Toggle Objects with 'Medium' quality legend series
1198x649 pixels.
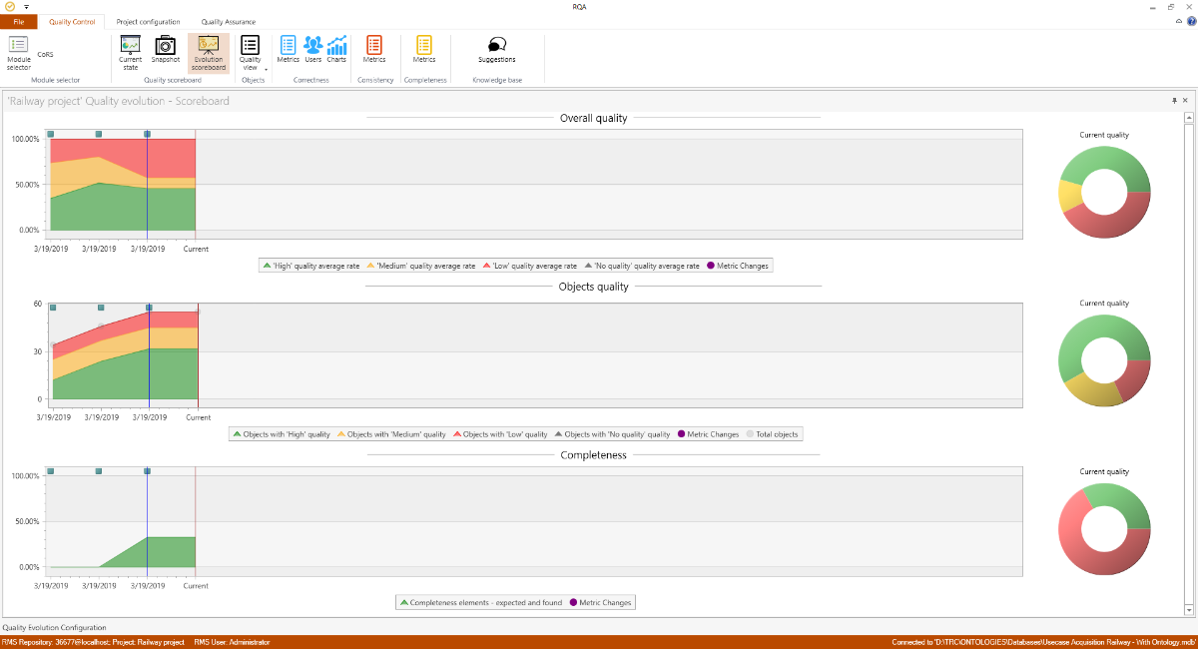point(390,434)
